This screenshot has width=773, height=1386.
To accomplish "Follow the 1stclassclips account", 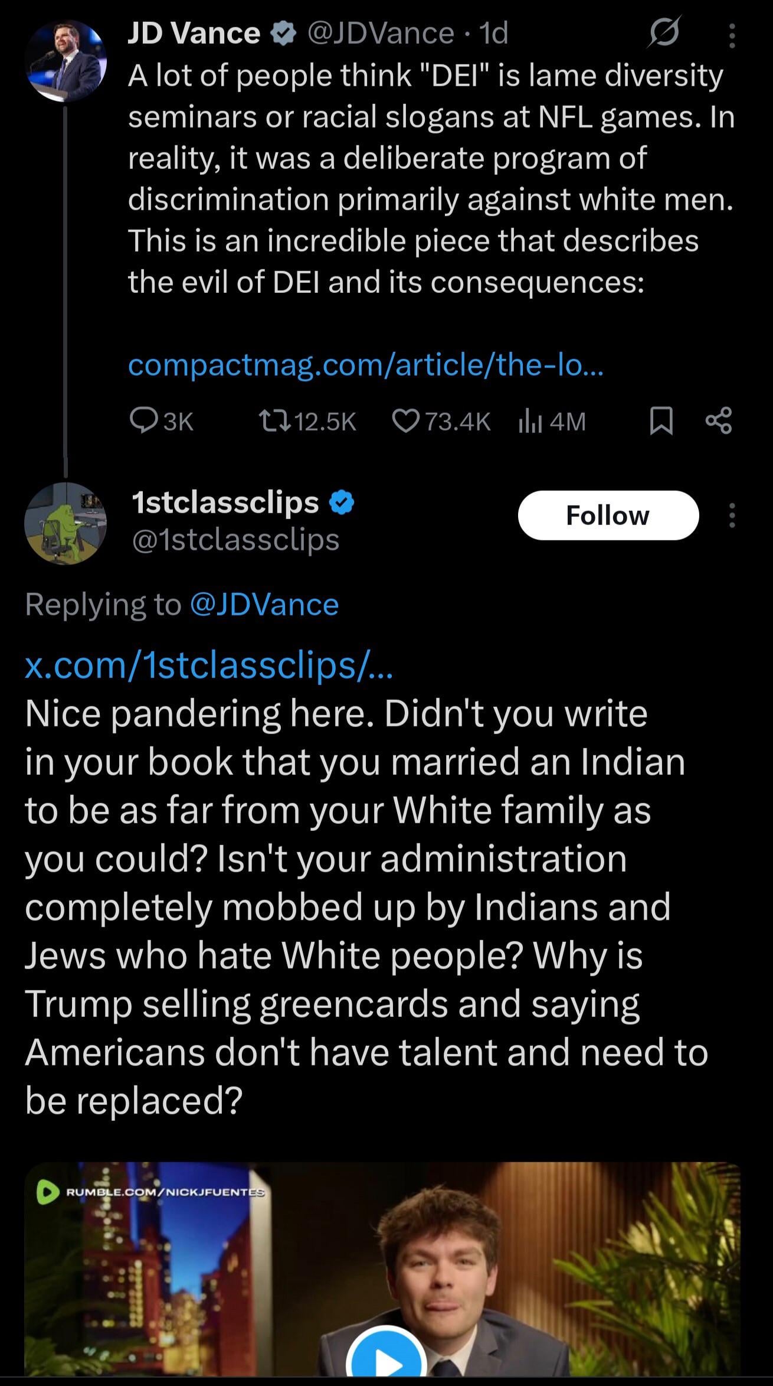I will click(x=608, y=516).
